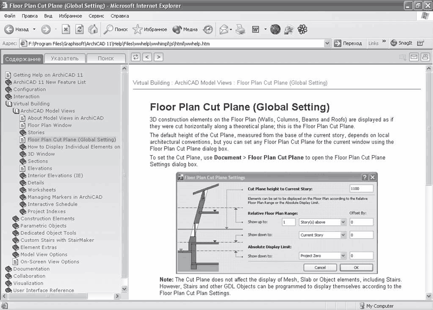Click the Print icon in IE toolbar
Screen dimensions: 433x310
[241, 29]
